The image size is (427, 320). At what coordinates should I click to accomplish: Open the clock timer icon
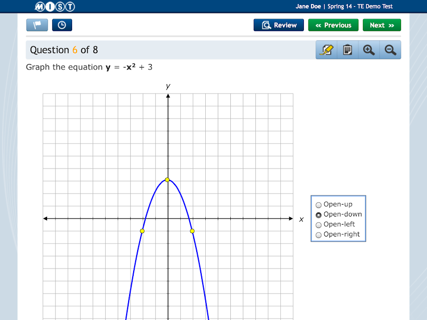[62, 25]
